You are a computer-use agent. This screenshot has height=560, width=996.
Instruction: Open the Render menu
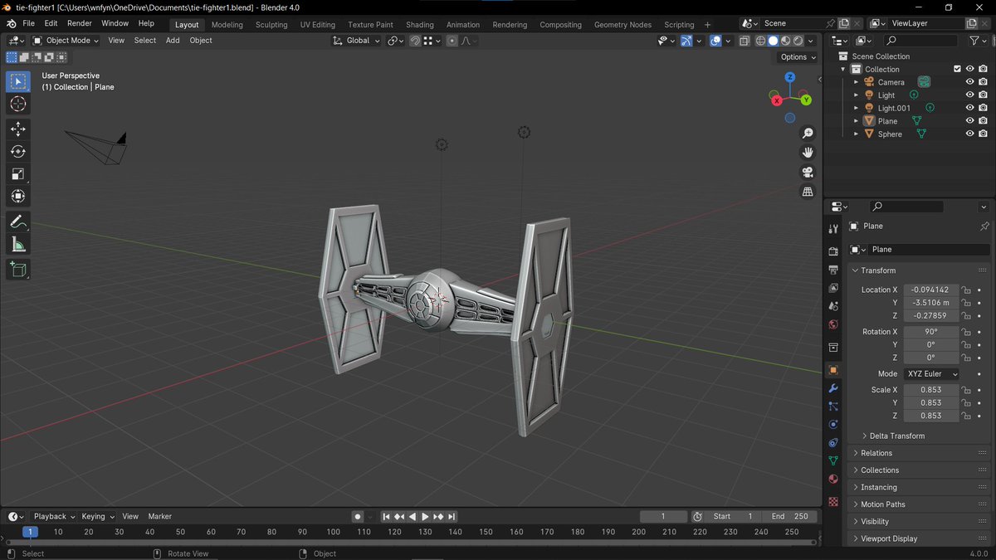tap(80, 23)
